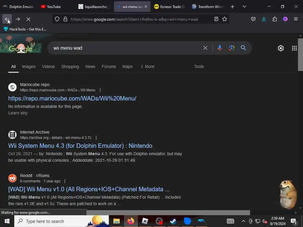Toggle reader view icon in address bar
Screen dimensions: 303x227
216,19
